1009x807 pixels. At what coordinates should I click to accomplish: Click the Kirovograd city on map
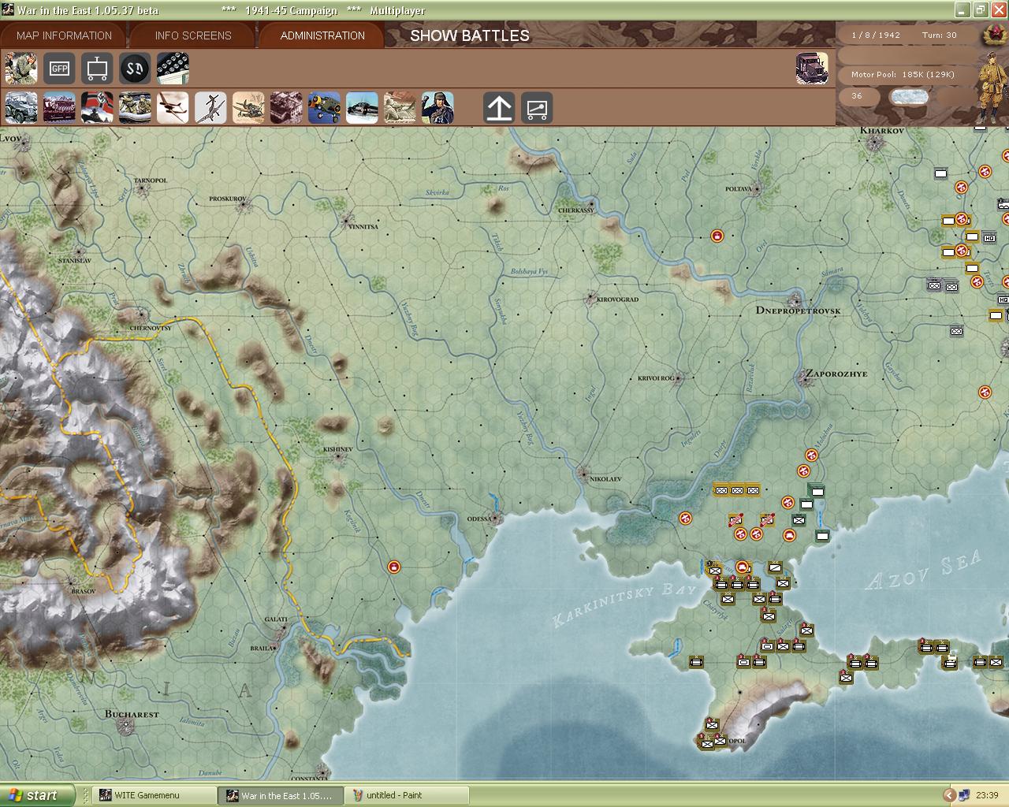tap(591, 299)
